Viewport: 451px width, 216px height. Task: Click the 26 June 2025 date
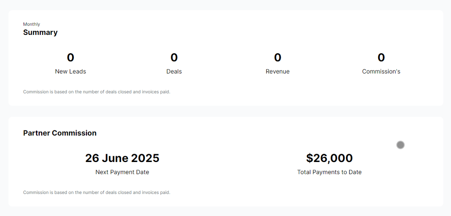click(122, 158)
